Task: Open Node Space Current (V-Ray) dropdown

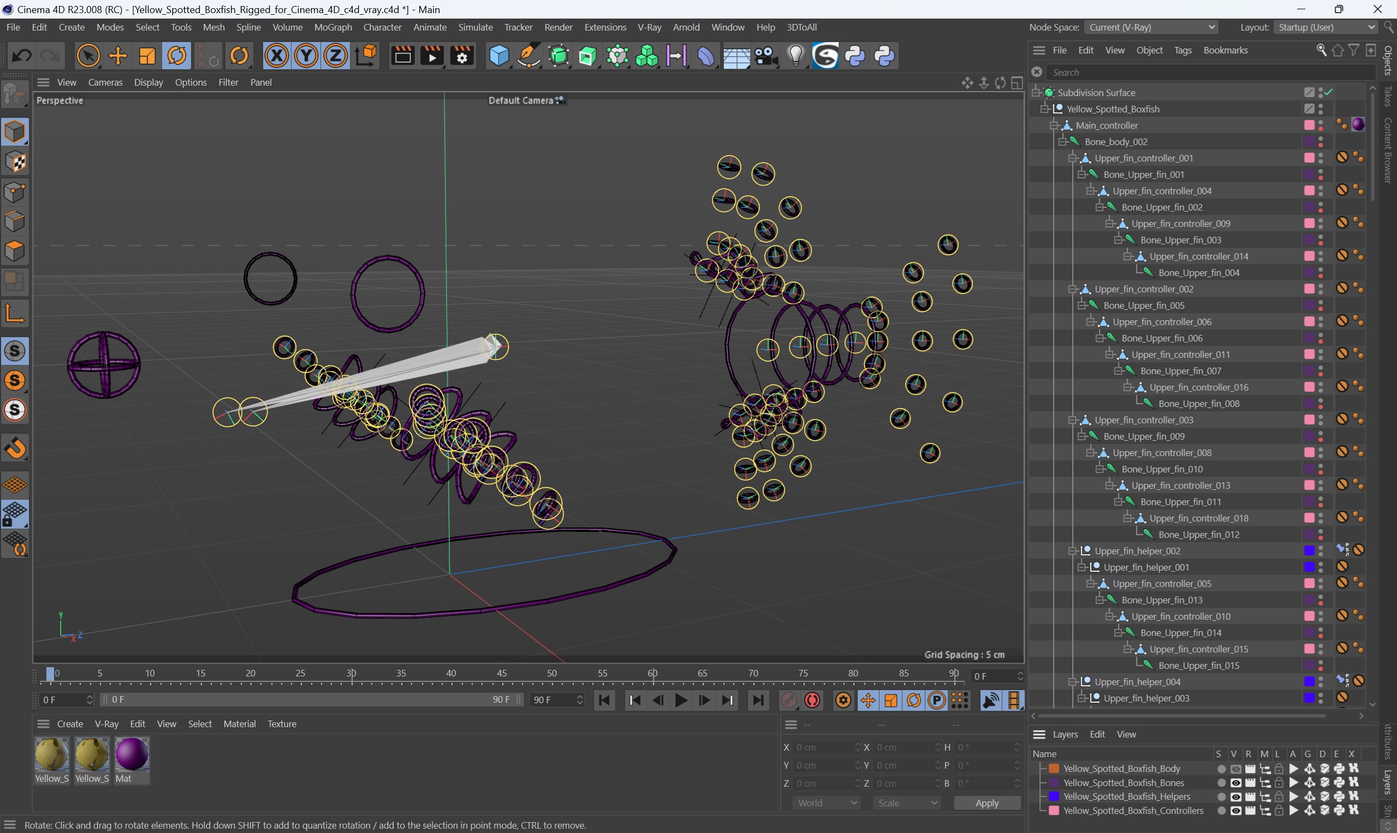Action: [1151, 27]
